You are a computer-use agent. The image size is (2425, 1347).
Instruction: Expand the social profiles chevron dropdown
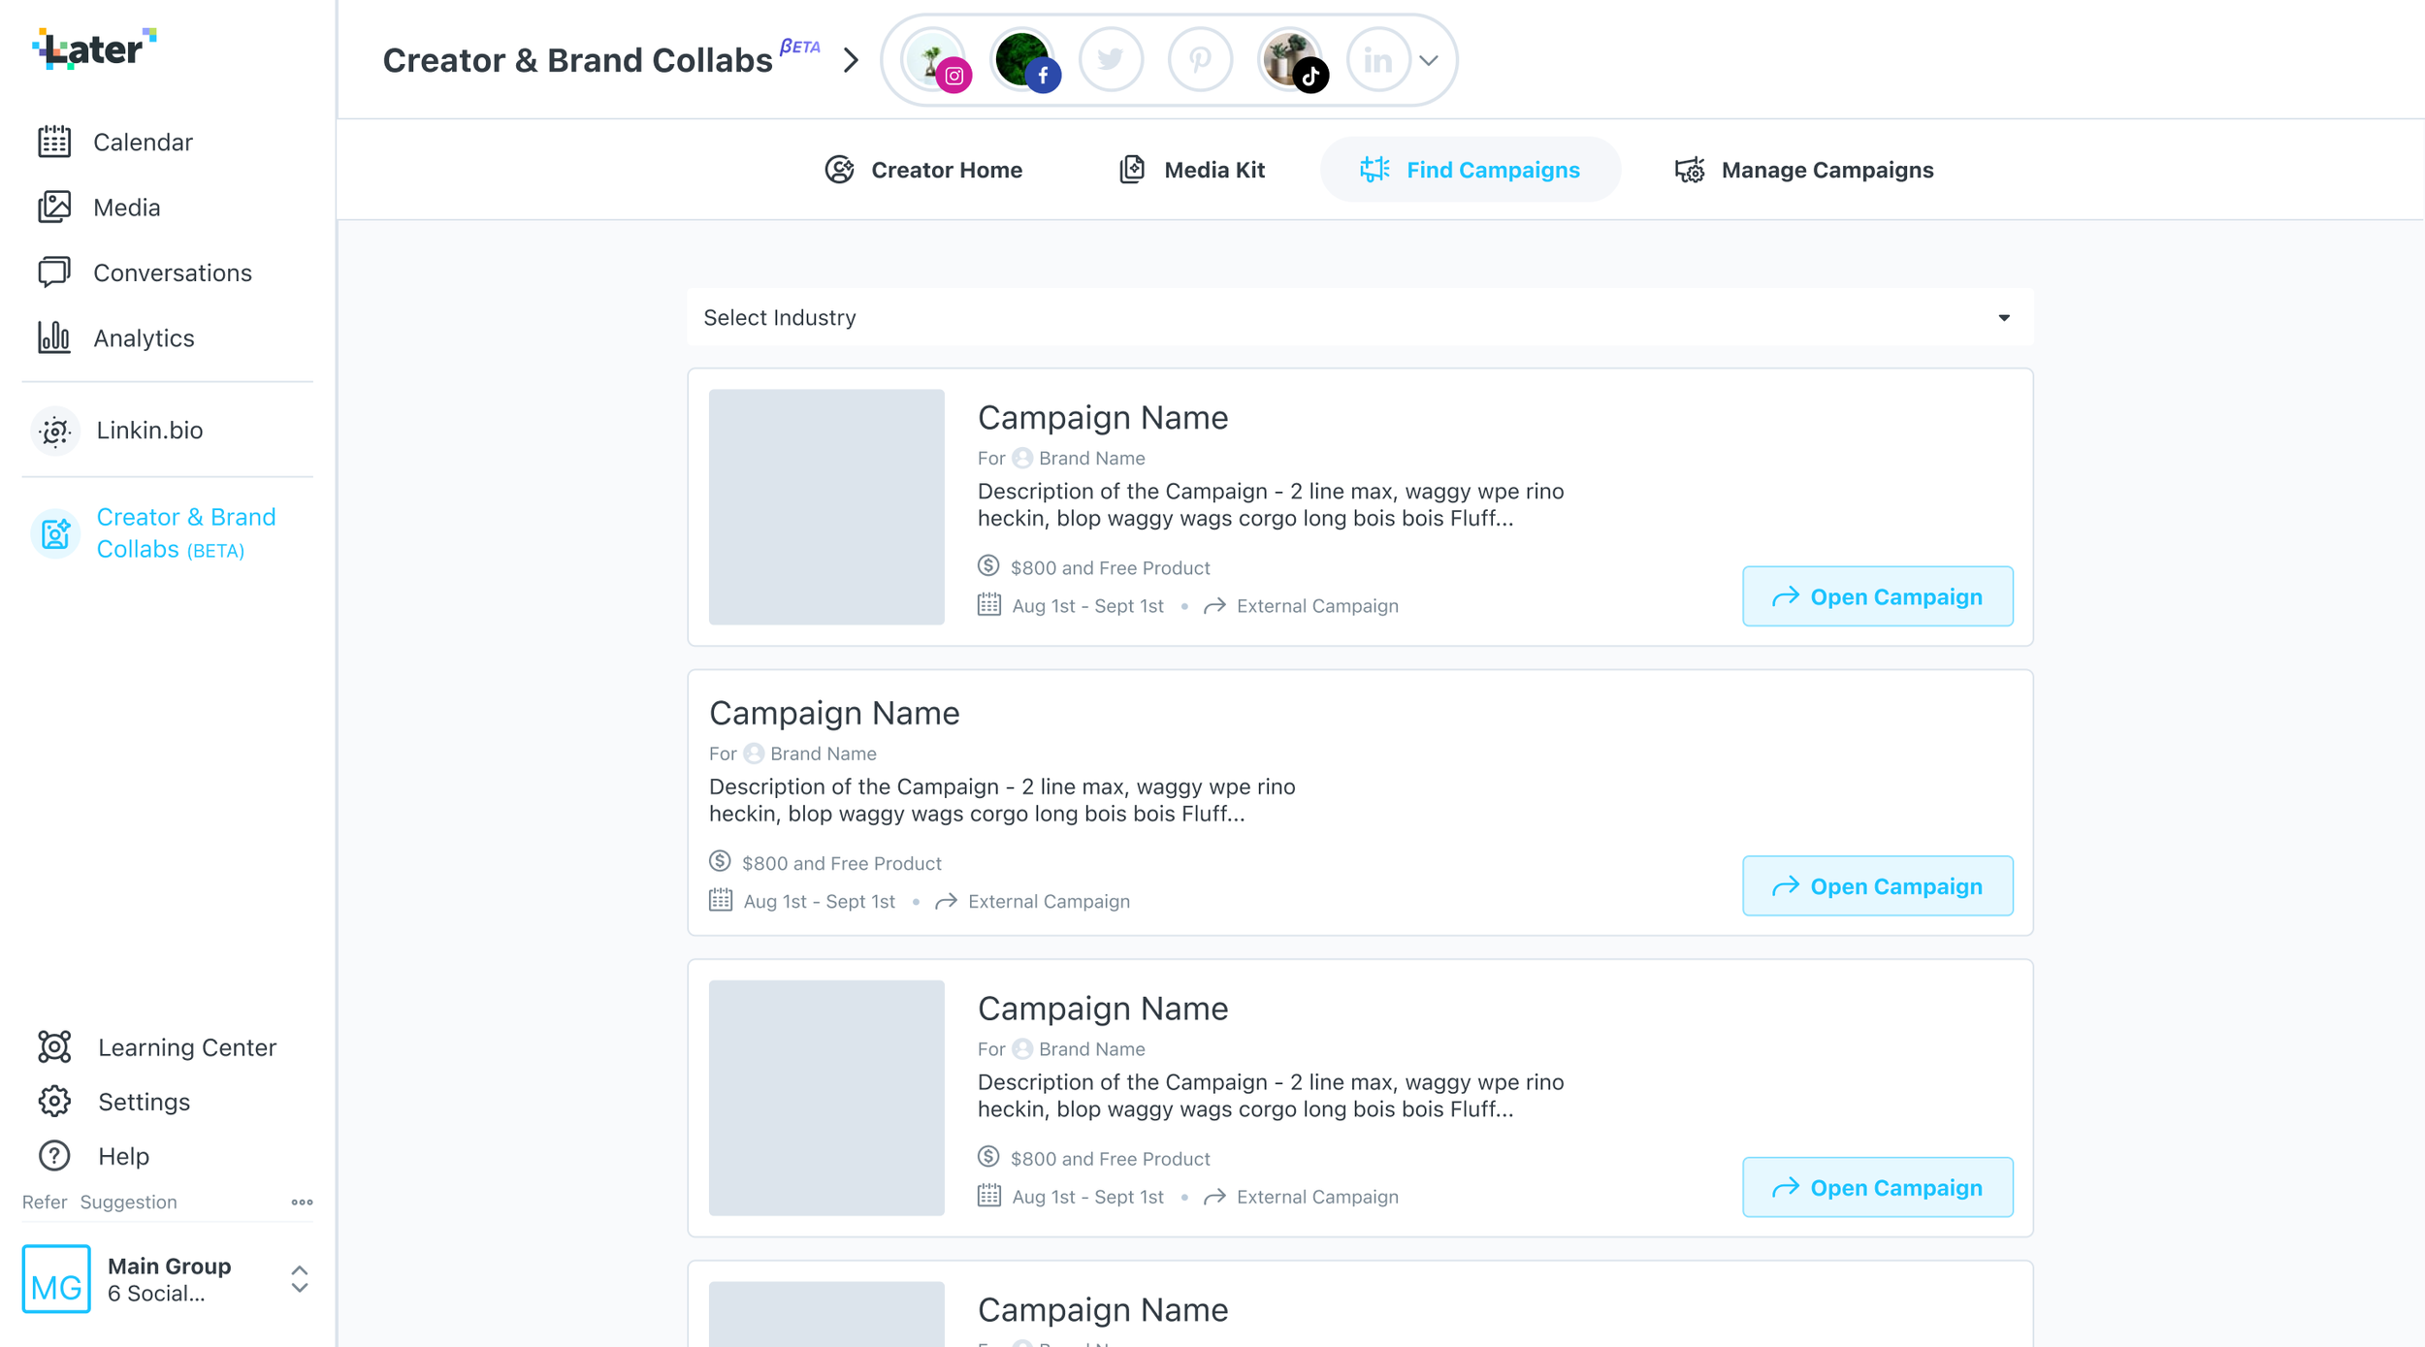1429,60
